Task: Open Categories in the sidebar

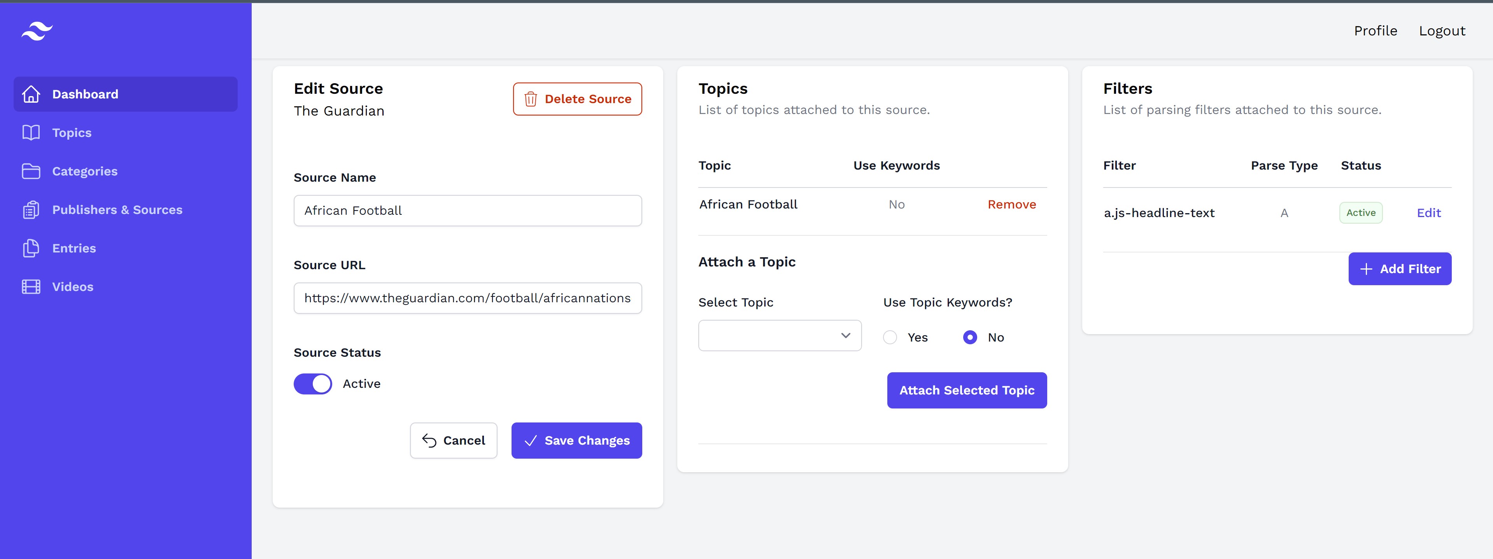Action: (126, 171)
